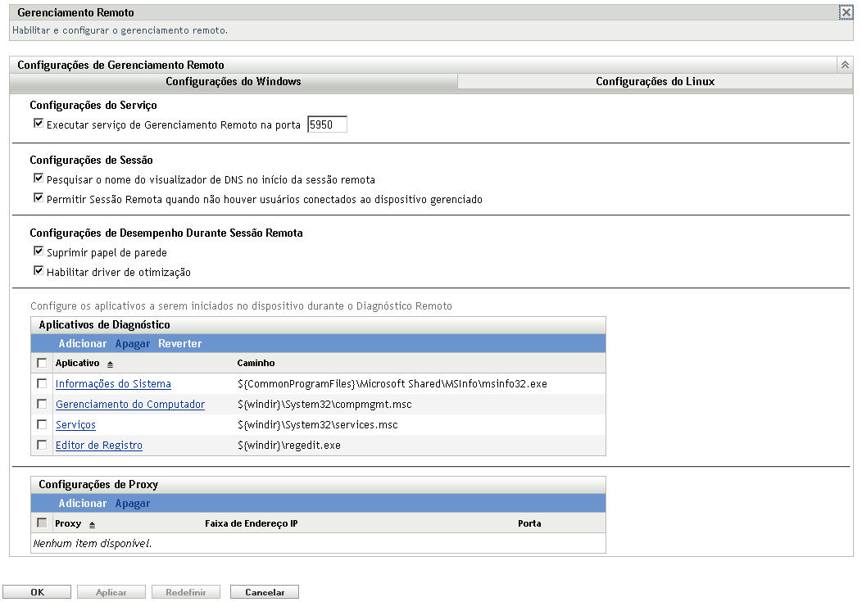Confirm settings with the OK button
862x602 pixels.
tap(37, 591)
